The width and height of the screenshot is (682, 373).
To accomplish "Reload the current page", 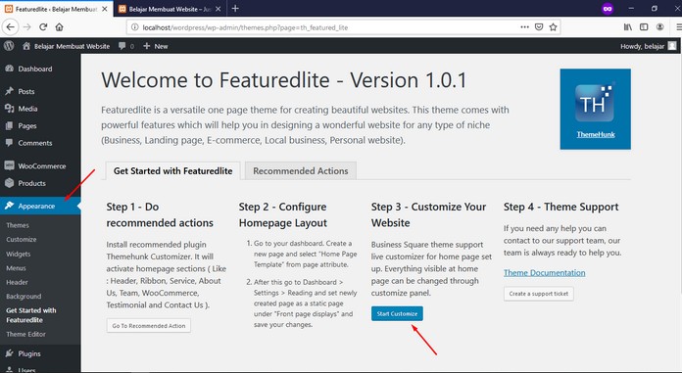I will click(x=43, y=27).
